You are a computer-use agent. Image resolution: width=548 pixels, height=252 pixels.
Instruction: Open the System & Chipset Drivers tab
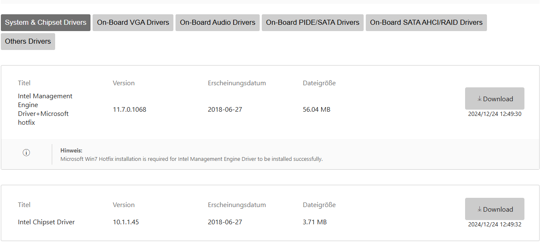[45, 23]
